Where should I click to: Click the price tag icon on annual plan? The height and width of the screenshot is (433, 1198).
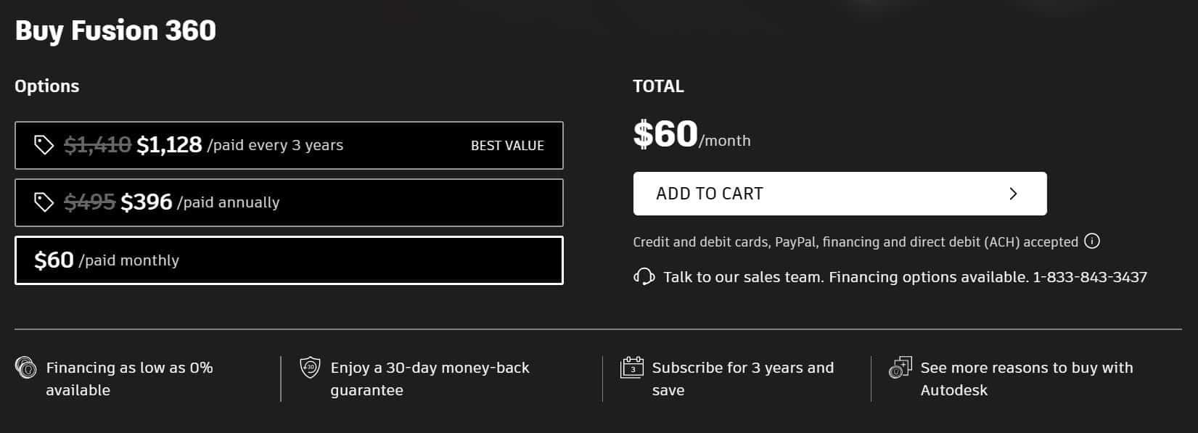point(44,202)
